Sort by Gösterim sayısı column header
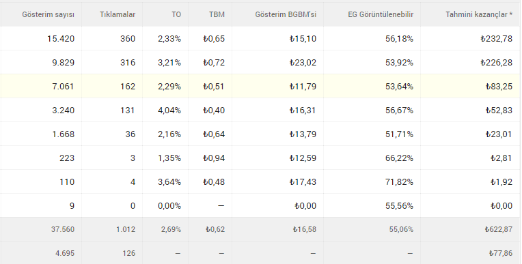This screenshot has height=264, width=522. pos(49,14)
